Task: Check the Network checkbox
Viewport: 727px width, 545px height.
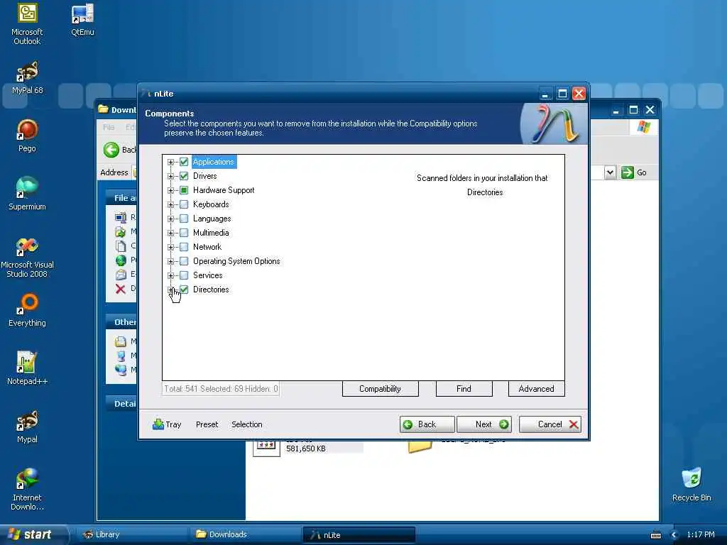Action: tap(184, 247)
